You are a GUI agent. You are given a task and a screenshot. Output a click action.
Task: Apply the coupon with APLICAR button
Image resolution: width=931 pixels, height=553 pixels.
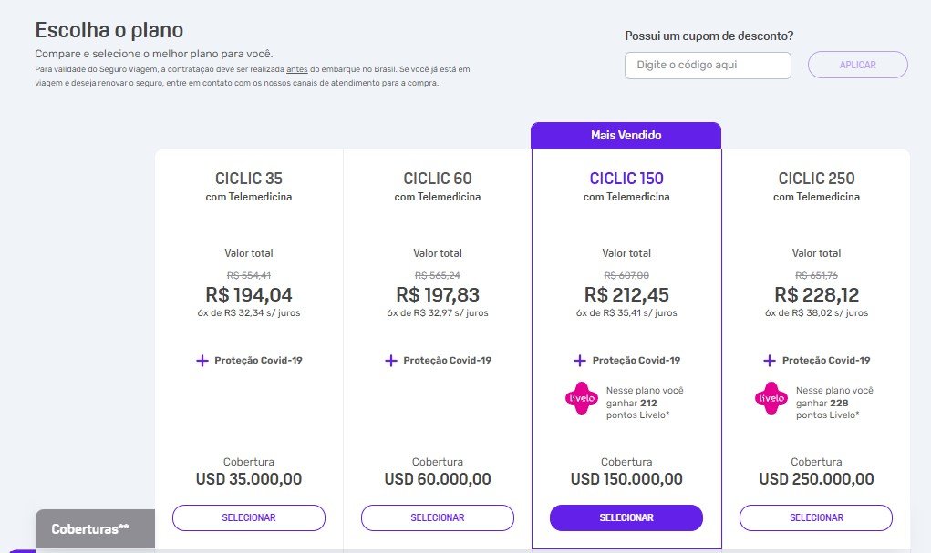pos(858,65)
